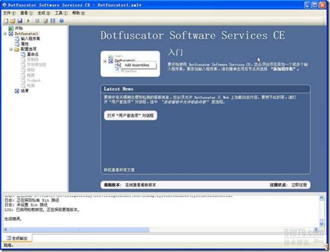The height and width of the screenshot is (252, 330).
Task: Click the Save project floppy icon
Action: (x=20, y=21)
